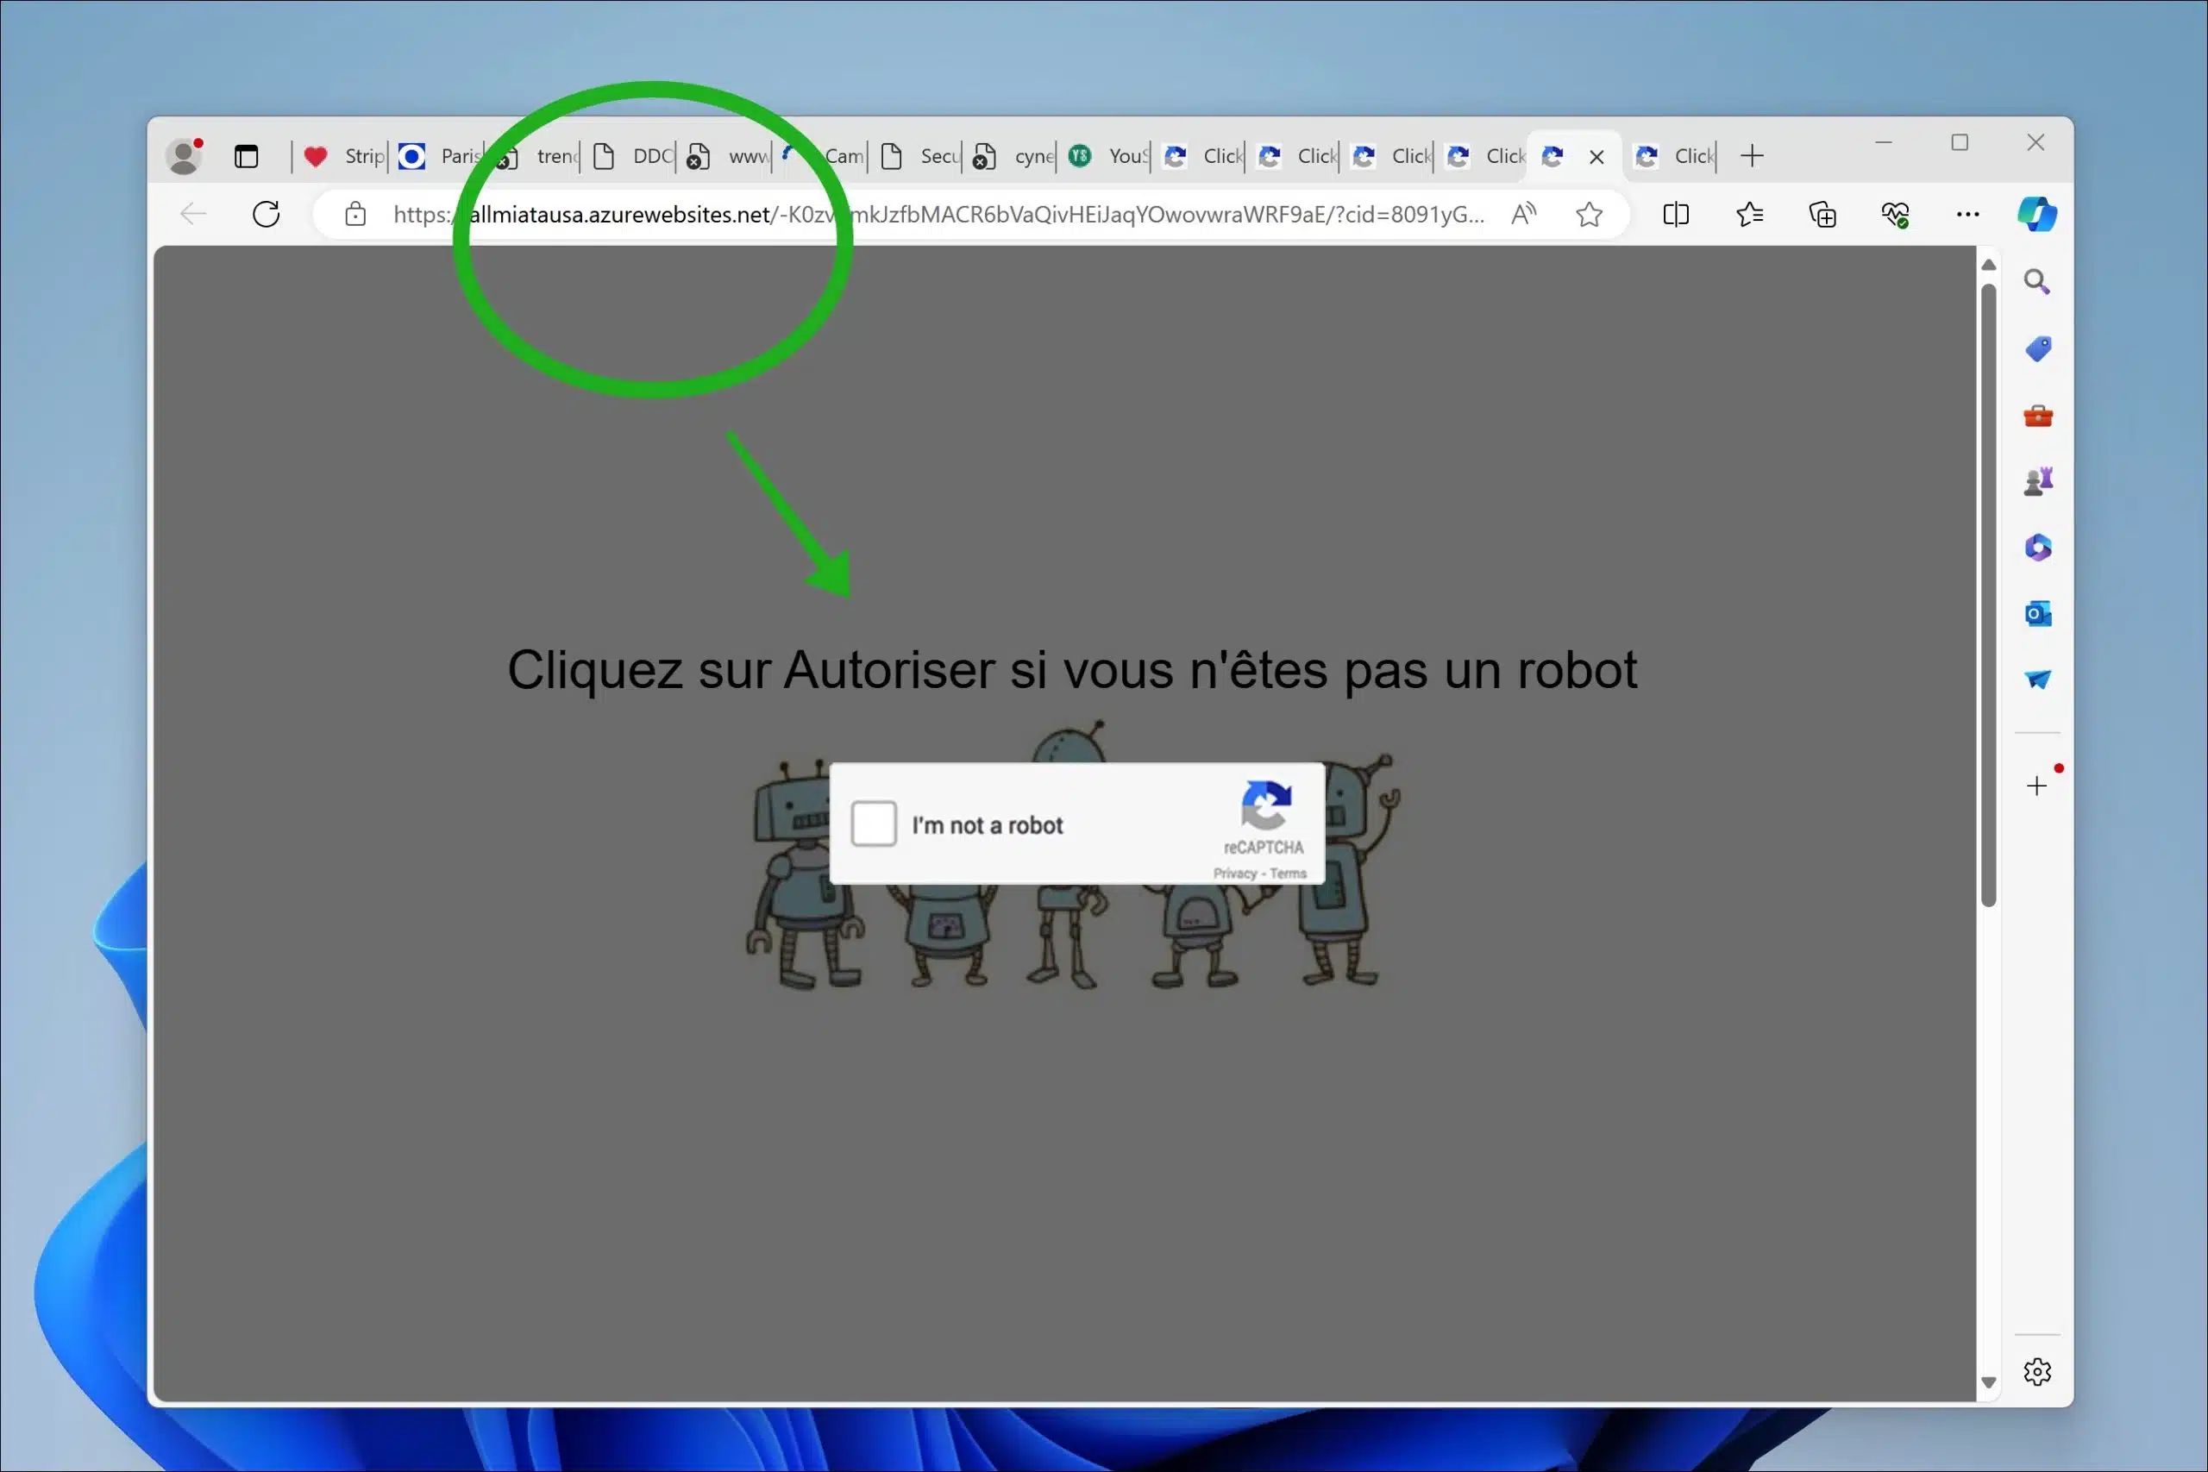Click the reCAPTCHA 'I'm not a robot' checkbox
The image size is (2208, 1472).
point(869,823)
